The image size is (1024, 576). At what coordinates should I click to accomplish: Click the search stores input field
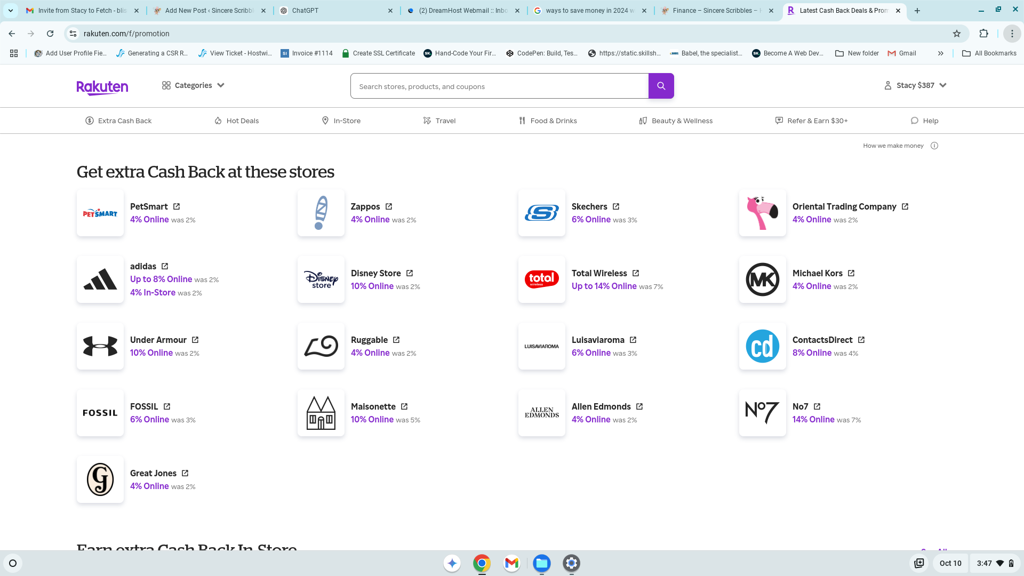click(499, 86)
